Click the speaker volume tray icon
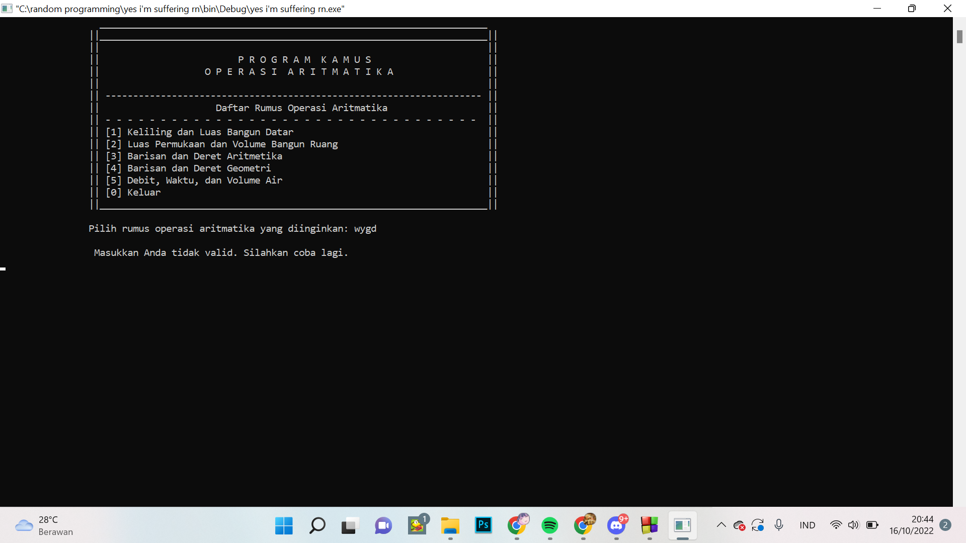The height and width of the screenshot is (543, 966). coord(853,525)
